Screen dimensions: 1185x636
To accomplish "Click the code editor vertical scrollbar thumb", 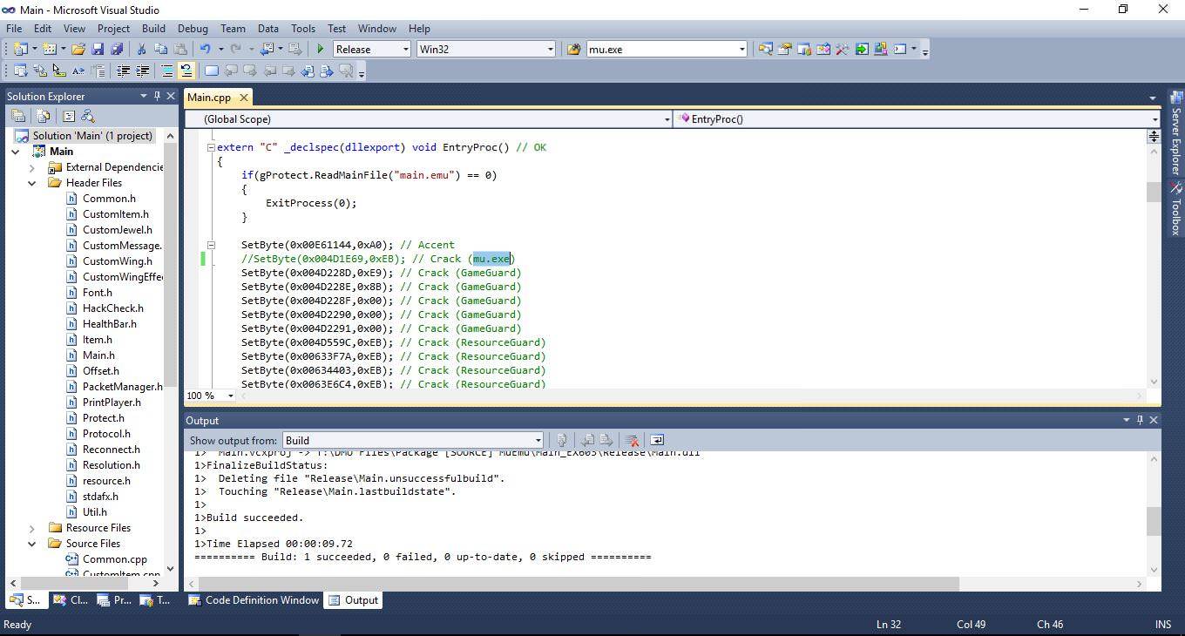I will click(x=1154, y=192).
